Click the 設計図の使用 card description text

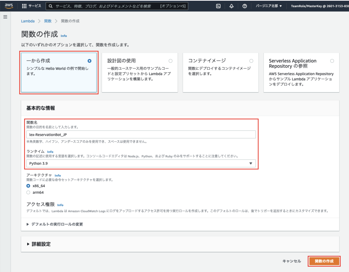point(139,74)
